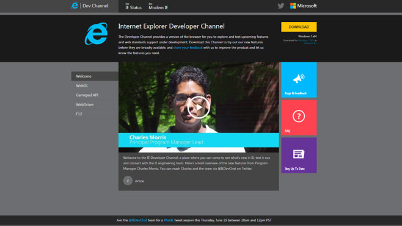The image size is (402, 226).
Task: Click the yellow DOWNLOAD button
Action: pos(299,27)
